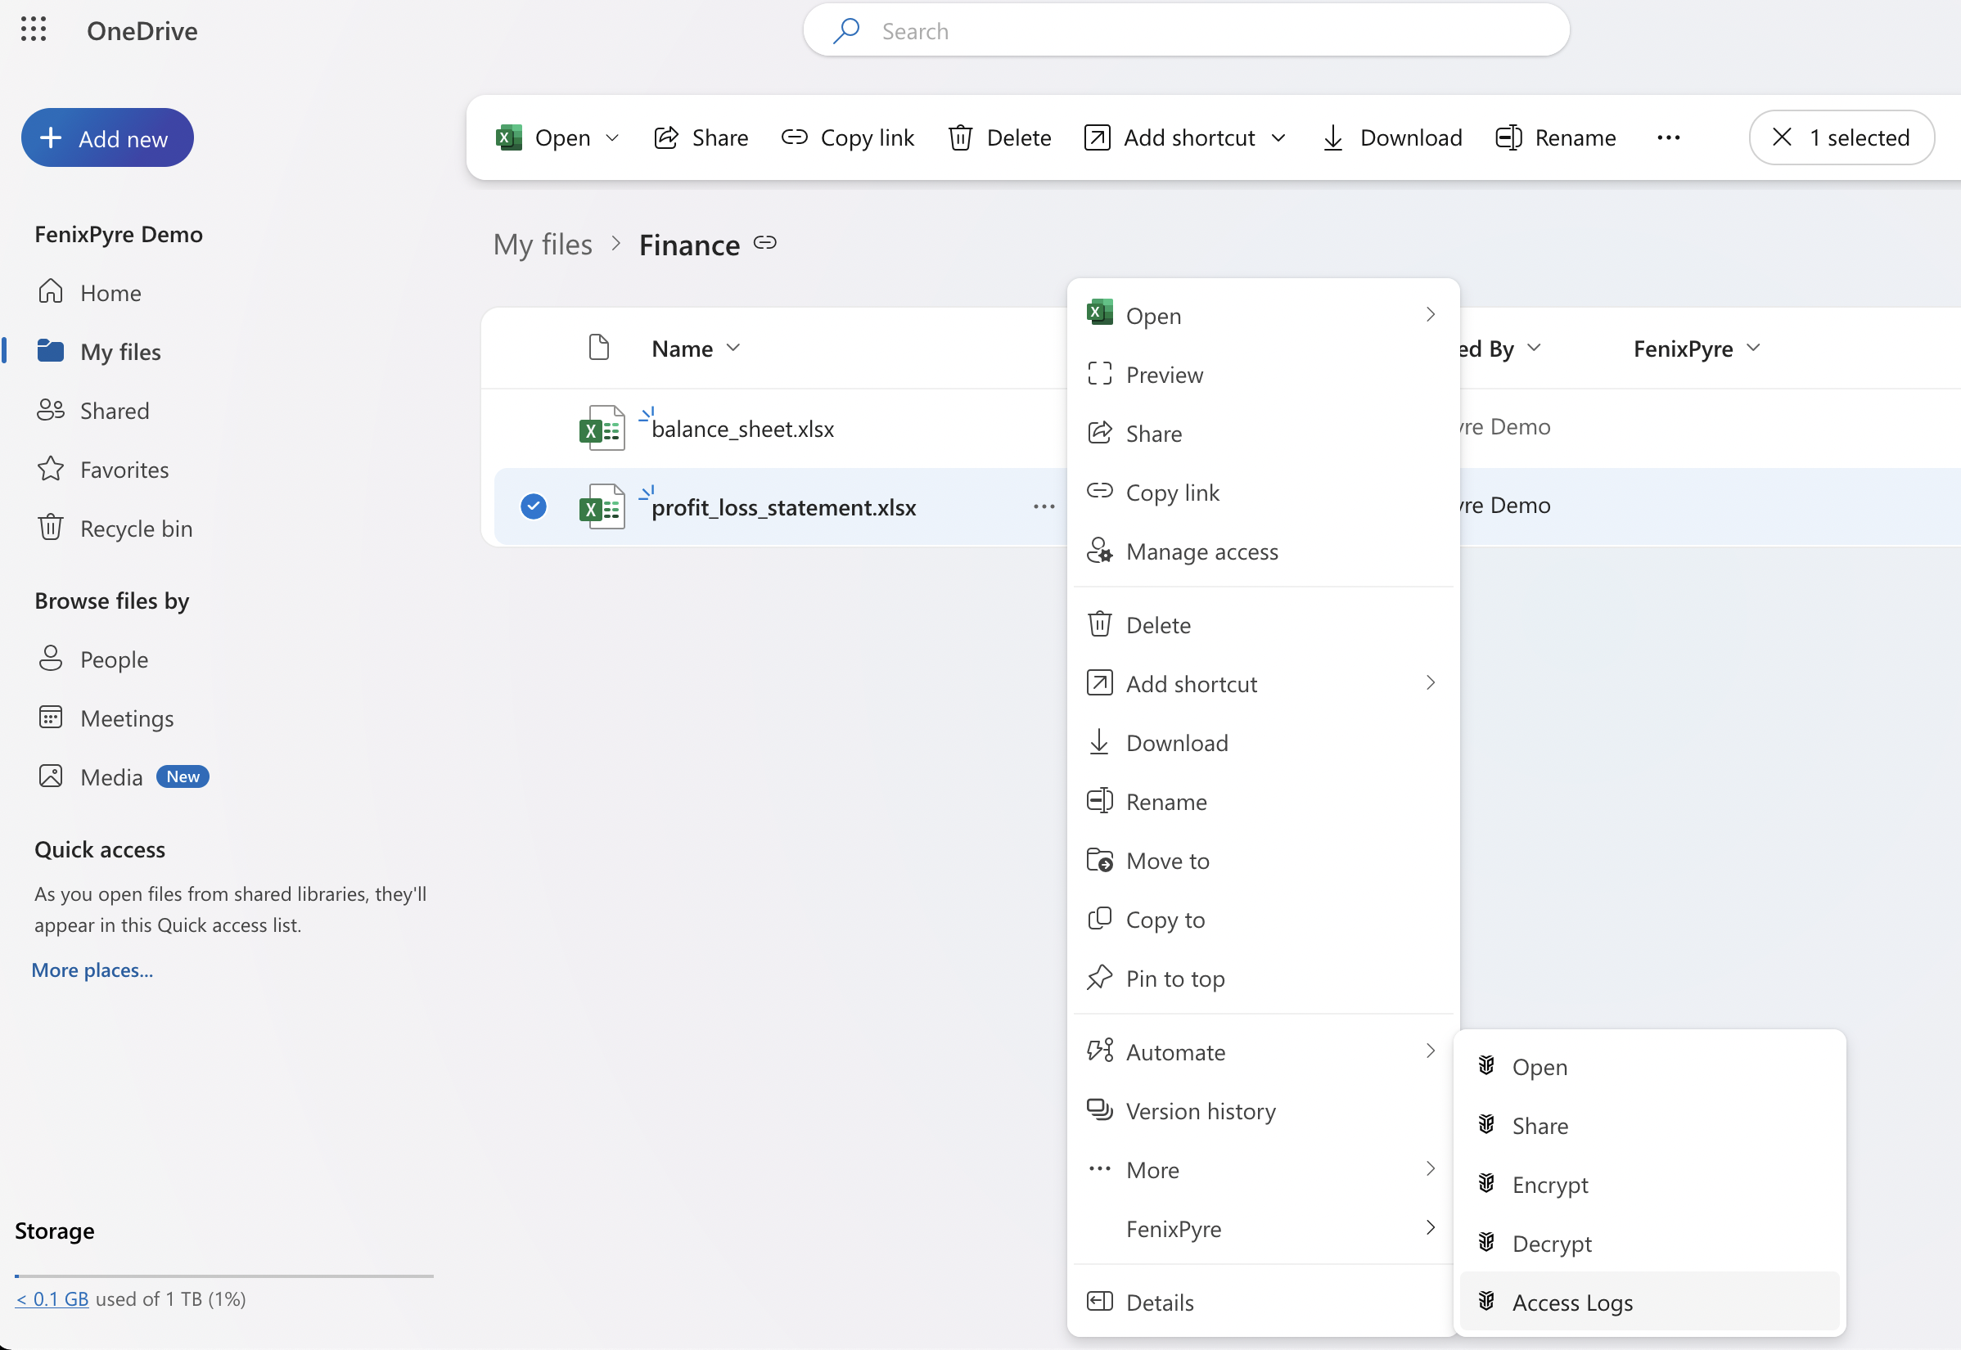Open the Name column sort dropdown
The width and height of the screenshot is (1961, 1350).
[733, 348]
